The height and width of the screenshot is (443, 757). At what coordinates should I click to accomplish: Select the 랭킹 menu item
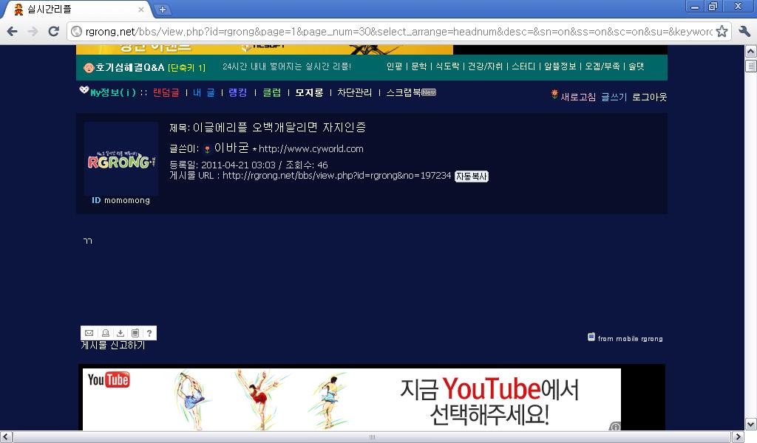[238, 93]
